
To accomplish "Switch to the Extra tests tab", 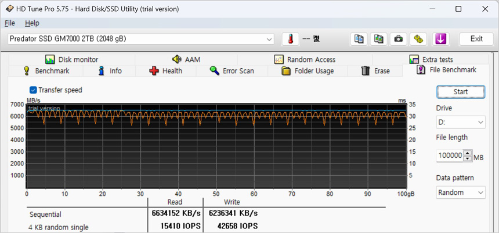I will point(431,60).
